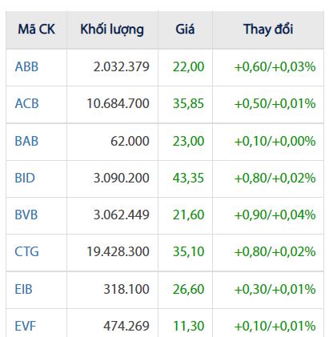
Task: Open the ACB stock code link
Action: (26, 103)
